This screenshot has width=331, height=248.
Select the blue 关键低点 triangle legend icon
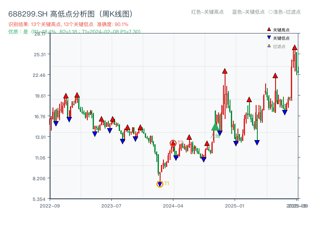coord(269,37)
